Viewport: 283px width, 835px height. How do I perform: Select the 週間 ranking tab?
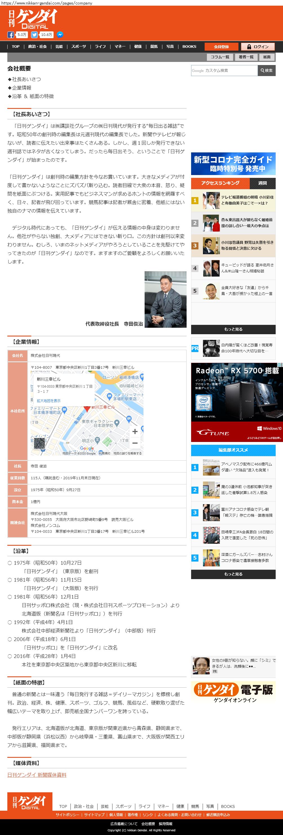263,184
